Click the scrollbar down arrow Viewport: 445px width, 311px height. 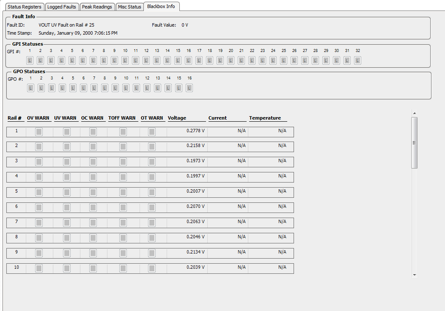click(x=415, y=275)
